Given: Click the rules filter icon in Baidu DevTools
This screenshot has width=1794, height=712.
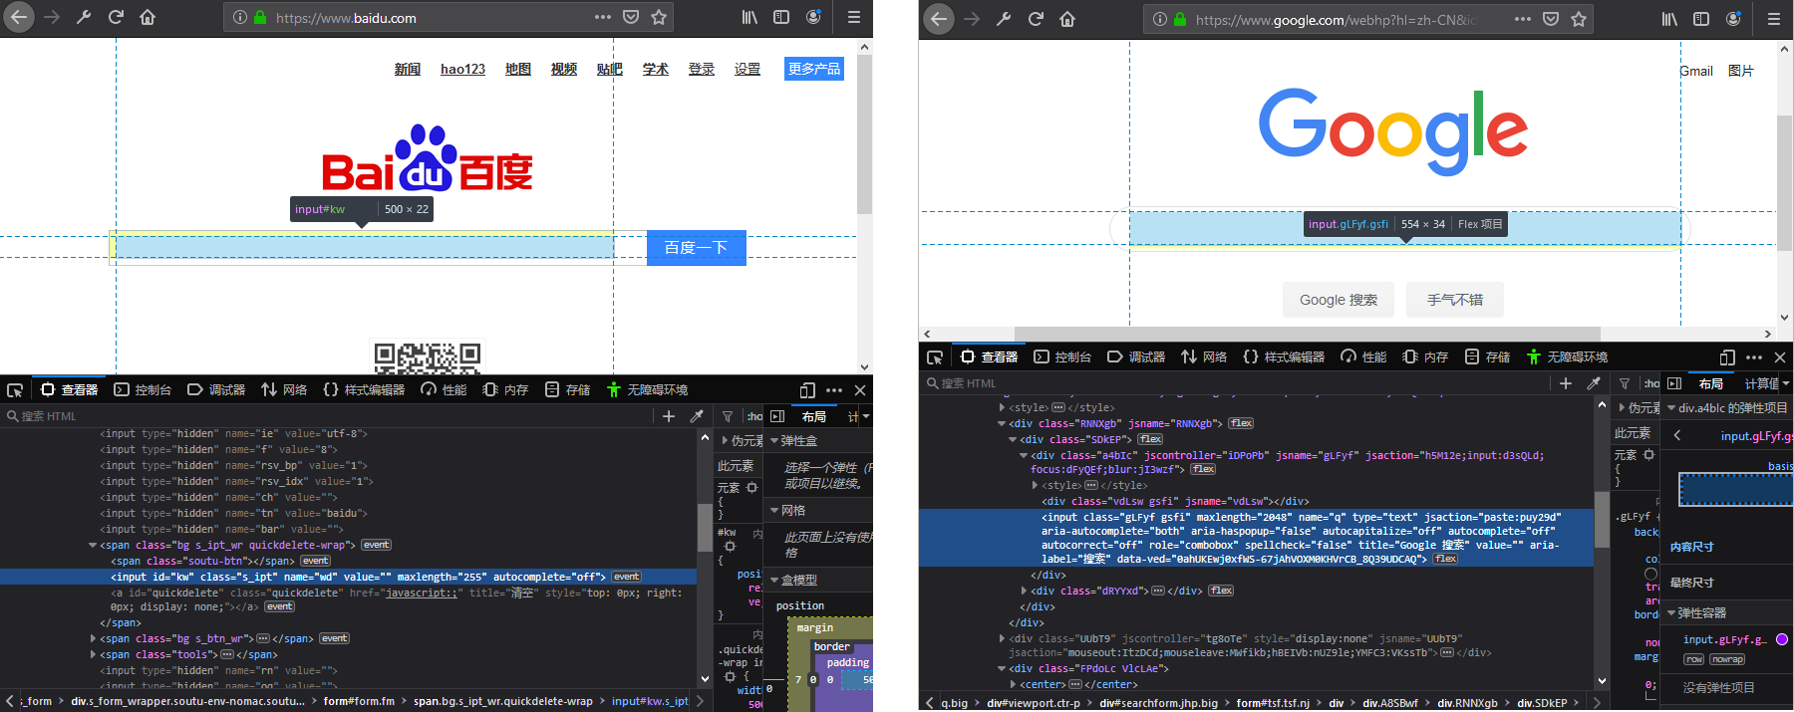Looking at the screenshot, I should point(728,416).
